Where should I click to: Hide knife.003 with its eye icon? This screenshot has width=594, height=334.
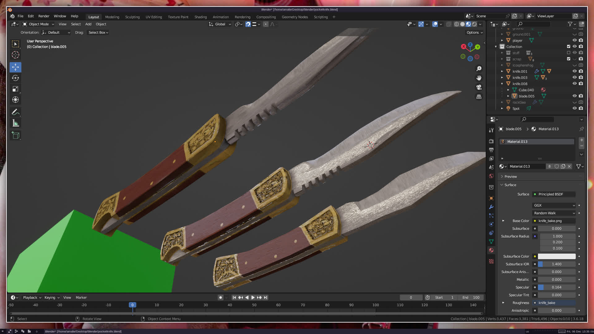click(575, 77)
